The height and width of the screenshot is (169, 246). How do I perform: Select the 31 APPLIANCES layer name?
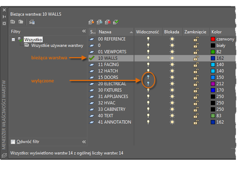tap(113, 97)
